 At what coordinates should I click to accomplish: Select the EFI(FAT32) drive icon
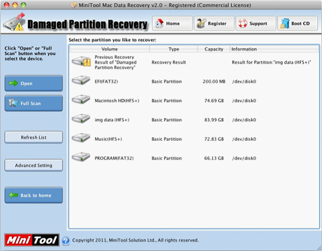point(81,80)
